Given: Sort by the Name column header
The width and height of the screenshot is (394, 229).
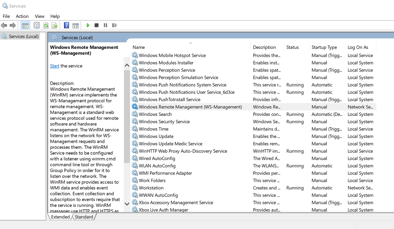Looking at the screenshot, I should pyautogui.click(x=190, y=47).
